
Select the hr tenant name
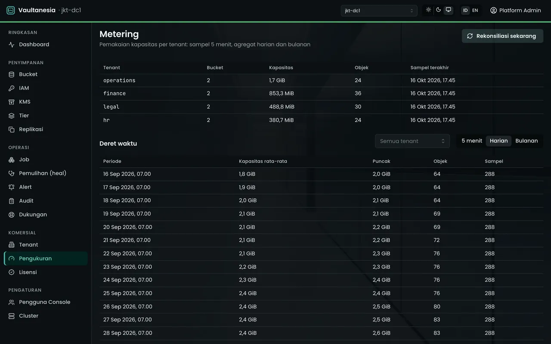[106, 120]
